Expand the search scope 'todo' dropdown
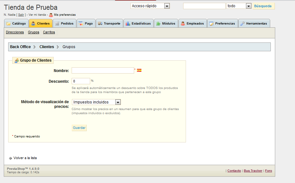The height and width of the screenshot is (183, 295). (239, 6)
